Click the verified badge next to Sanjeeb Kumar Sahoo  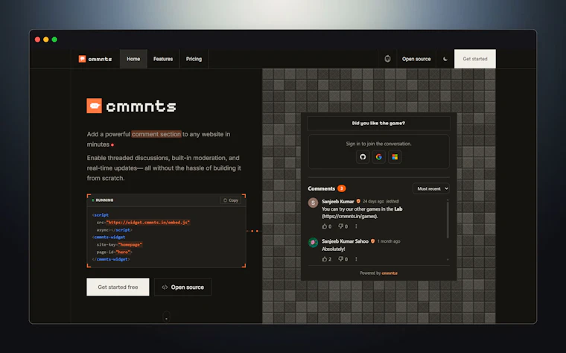pyautogui.click(x=373, y=241)
